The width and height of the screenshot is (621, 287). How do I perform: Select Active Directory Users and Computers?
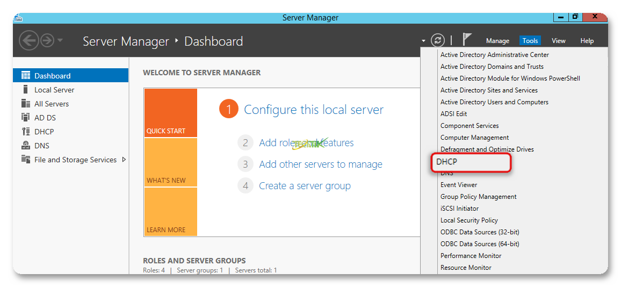(x=494, y=102)
